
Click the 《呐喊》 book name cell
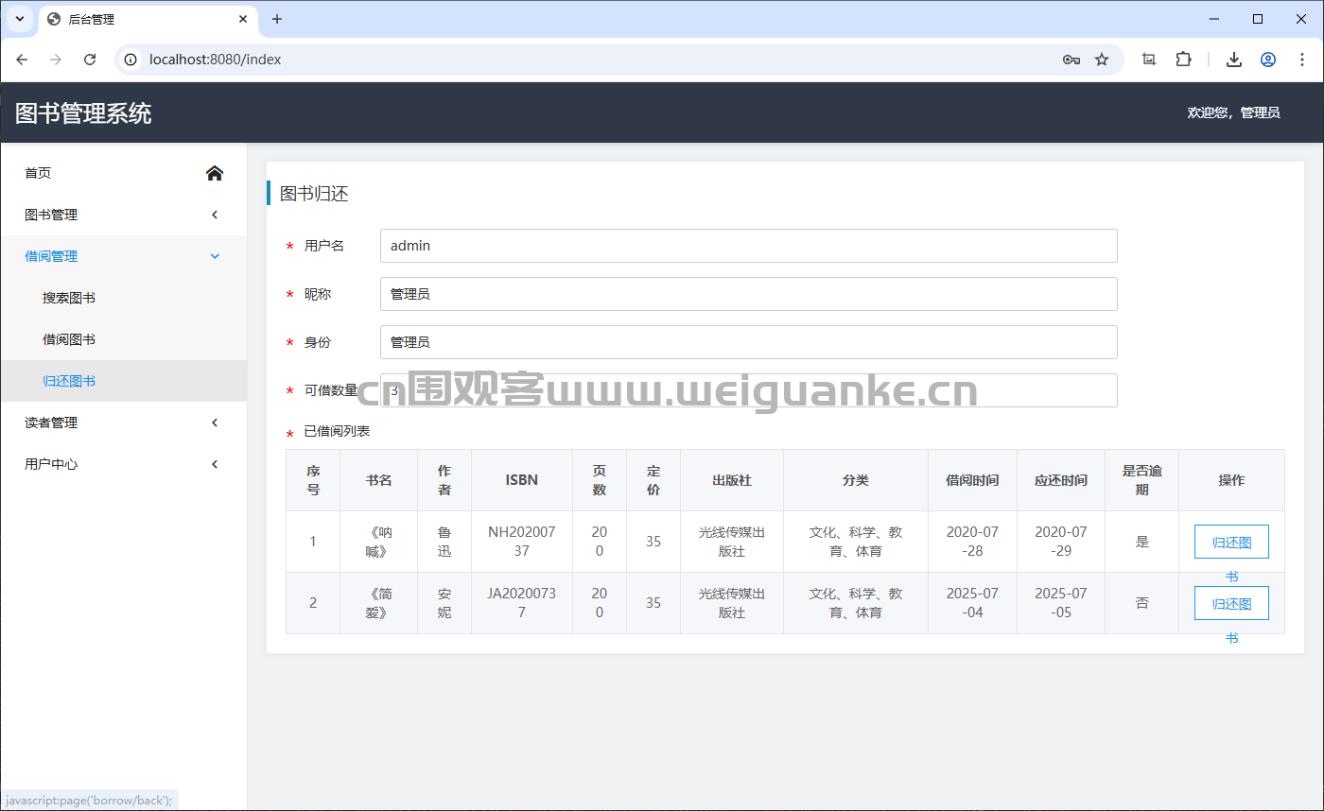[x=378, y=542]
